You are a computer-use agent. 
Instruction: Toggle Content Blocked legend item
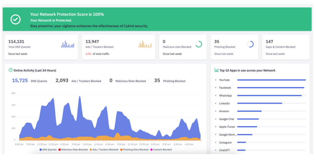tap(160, 150)
